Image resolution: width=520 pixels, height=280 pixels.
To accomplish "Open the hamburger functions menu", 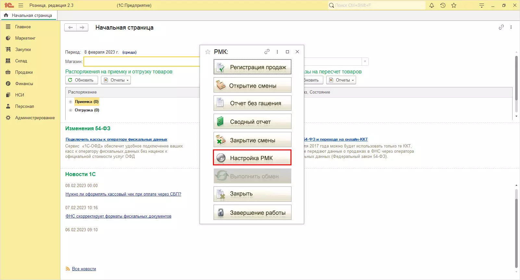I will (21, 5).
